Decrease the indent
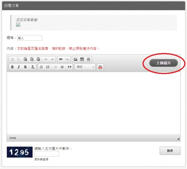Viewport: 187px width, 169px height. coord(56,67)
